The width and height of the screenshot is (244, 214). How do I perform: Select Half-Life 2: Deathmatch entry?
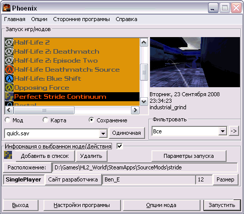click(72, 52)
